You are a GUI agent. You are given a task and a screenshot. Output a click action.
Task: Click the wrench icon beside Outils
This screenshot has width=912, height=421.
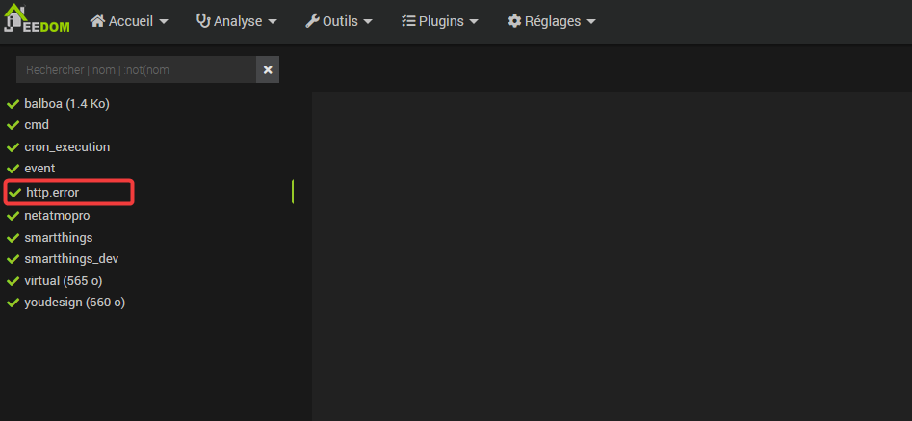point(313,21)
